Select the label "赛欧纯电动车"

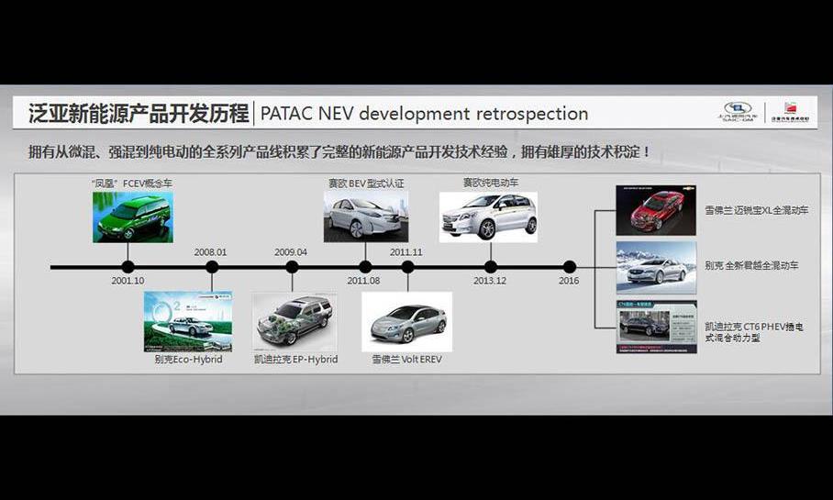point(490,183)
